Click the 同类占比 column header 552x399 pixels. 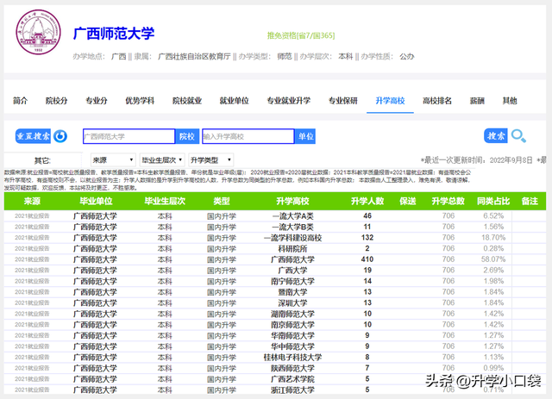(493, 201)
